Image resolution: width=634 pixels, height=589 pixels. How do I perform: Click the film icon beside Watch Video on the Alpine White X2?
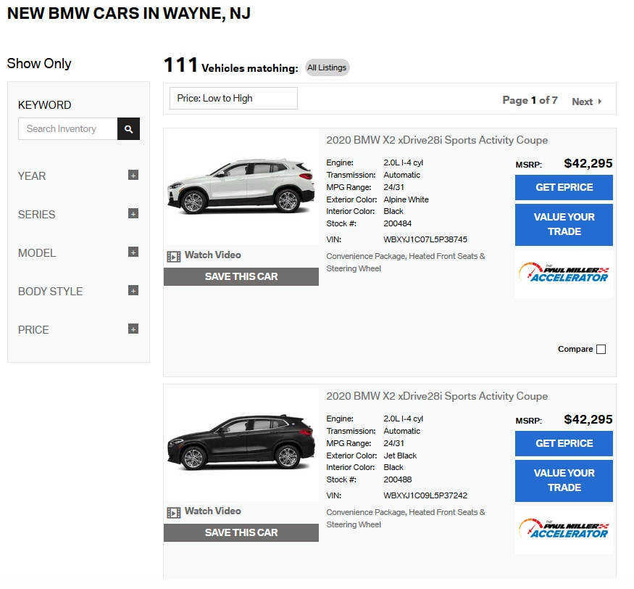pyautogui.click(x=173, y=257)
